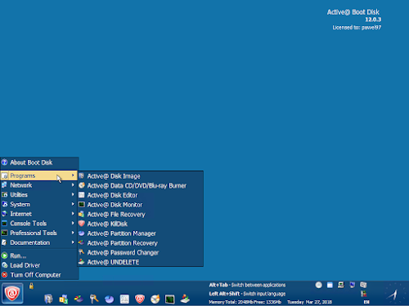409x306 pixels.
Task: Start Active@ File Recovery
Action: click(141, 215)
